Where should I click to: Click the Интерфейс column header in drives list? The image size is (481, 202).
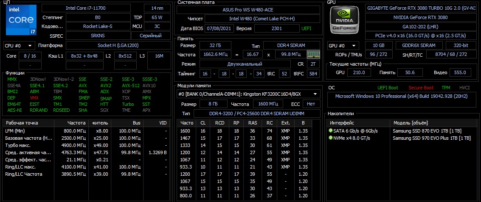(x=359, y=123)
